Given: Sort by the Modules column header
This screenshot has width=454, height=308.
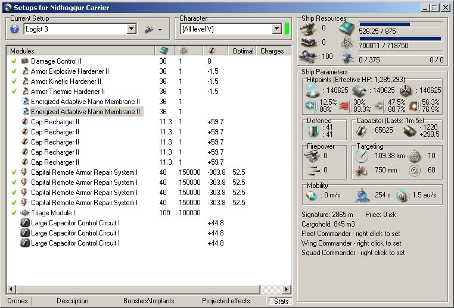Looking at the screenshot, I should coord(80,51).
